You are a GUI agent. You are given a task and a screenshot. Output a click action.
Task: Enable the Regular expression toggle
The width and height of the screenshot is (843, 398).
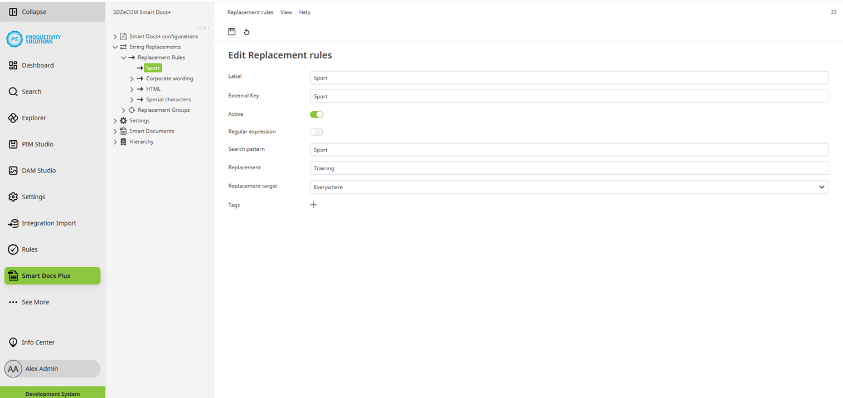coord(316,132)
